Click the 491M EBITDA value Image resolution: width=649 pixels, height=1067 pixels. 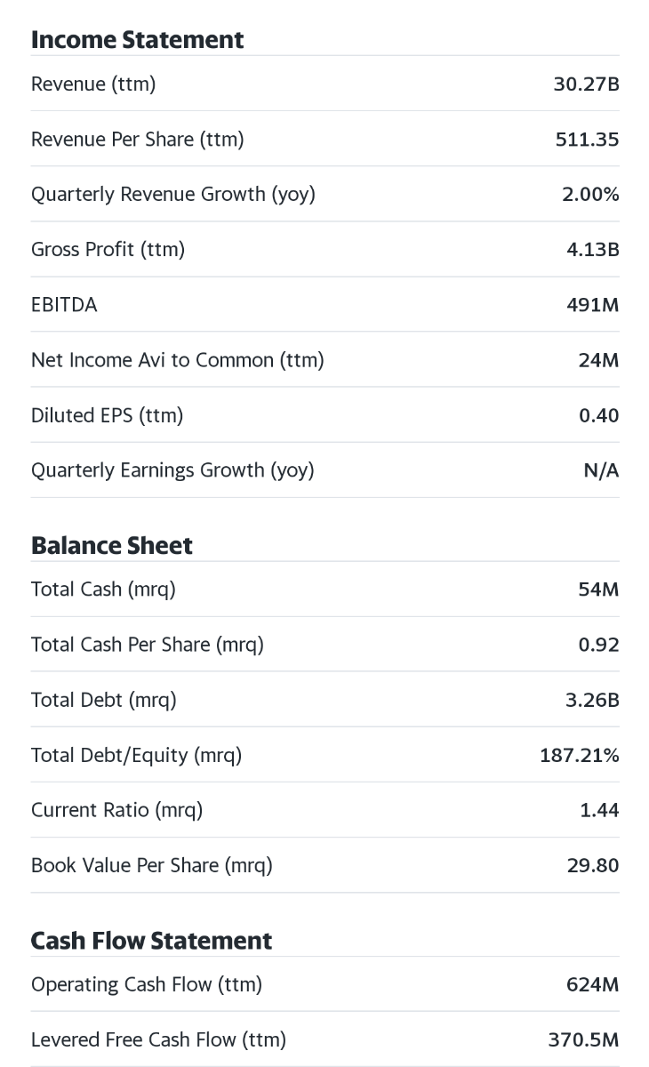coord(592,305)
